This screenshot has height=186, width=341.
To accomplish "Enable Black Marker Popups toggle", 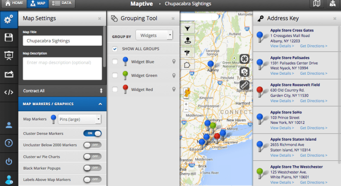I will [x=92, y=168].
